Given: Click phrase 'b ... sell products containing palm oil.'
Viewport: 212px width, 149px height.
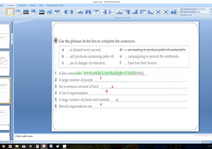Looking at the screenshot, I should coord(88,56).
